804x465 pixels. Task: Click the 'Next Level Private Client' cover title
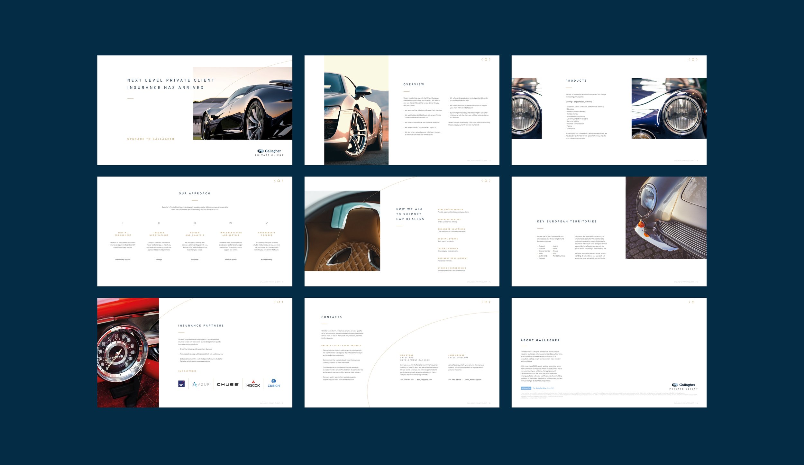[171, 84]
